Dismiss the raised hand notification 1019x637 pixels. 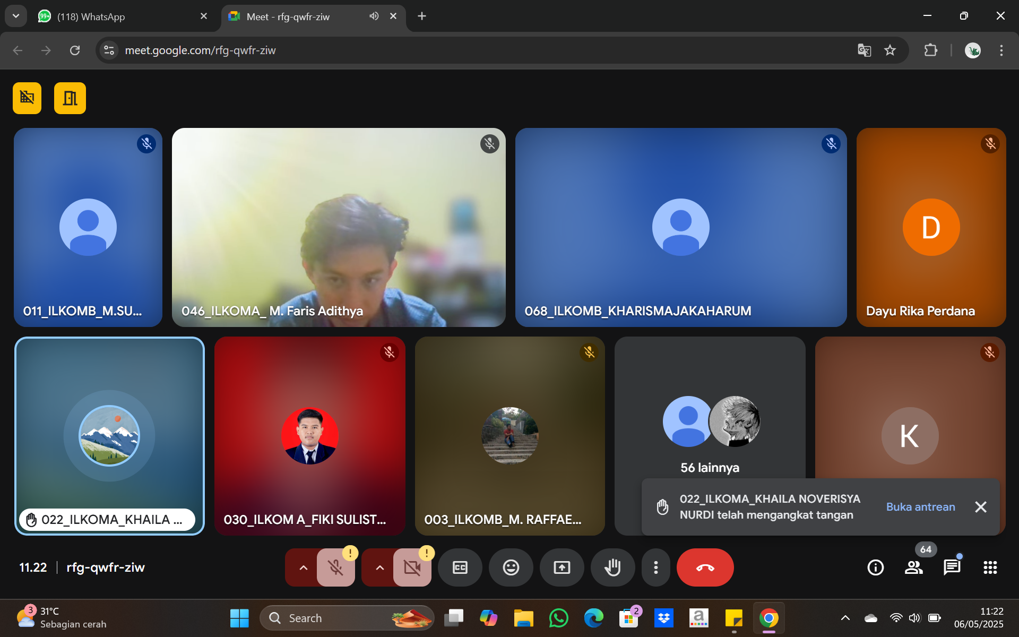981,507
